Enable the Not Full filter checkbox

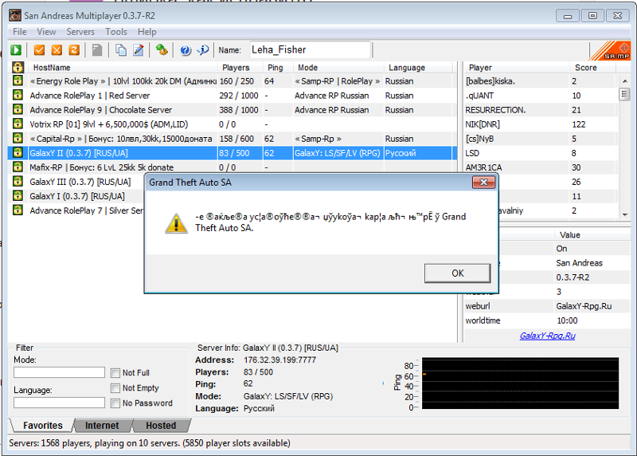click(x=116, y=373)
